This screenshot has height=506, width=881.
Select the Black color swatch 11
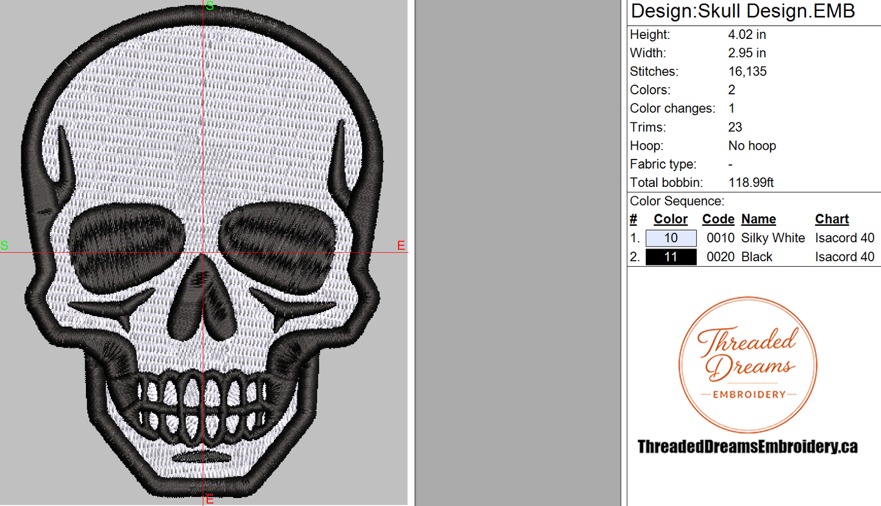click(671, 257)
